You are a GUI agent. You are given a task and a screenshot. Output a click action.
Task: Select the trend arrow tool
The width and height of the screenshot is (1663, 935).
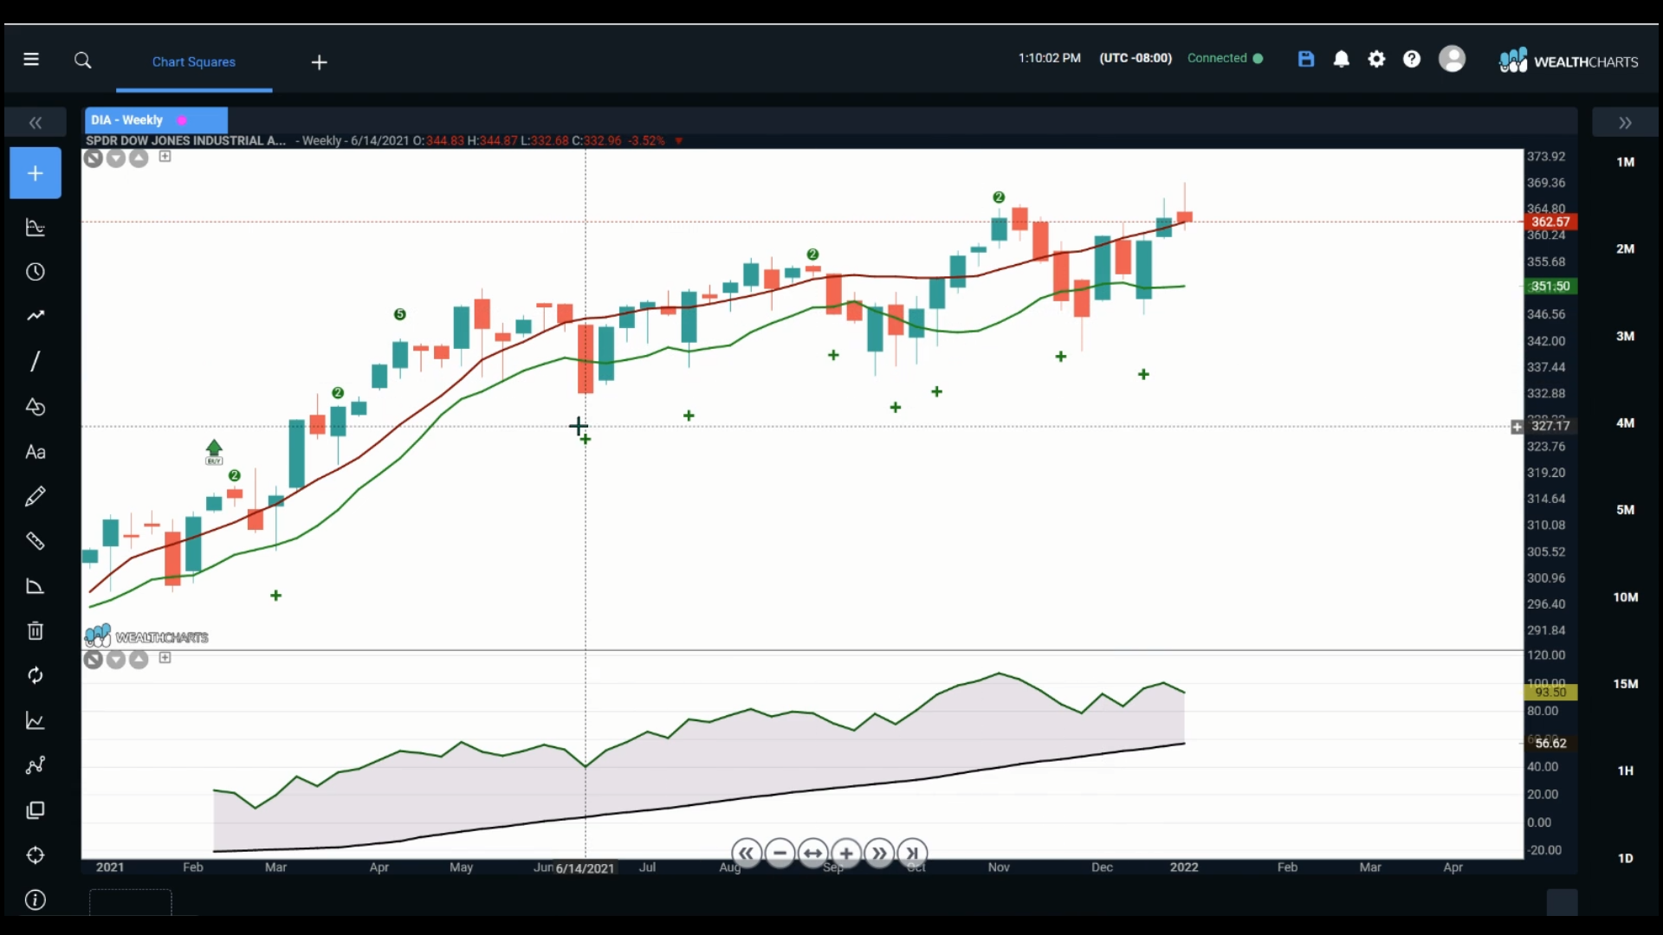tap(36, 316)
